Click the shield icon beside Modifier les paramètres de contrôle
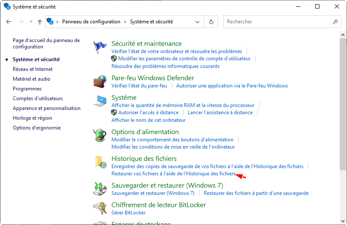The height and width of the screenshot is (225, 347). coord(114,59)
